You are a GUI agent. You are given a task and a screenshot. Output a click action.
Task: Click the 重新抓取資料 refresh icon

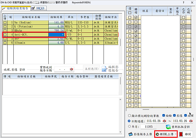pyautogui.click(x=169, y=127)
